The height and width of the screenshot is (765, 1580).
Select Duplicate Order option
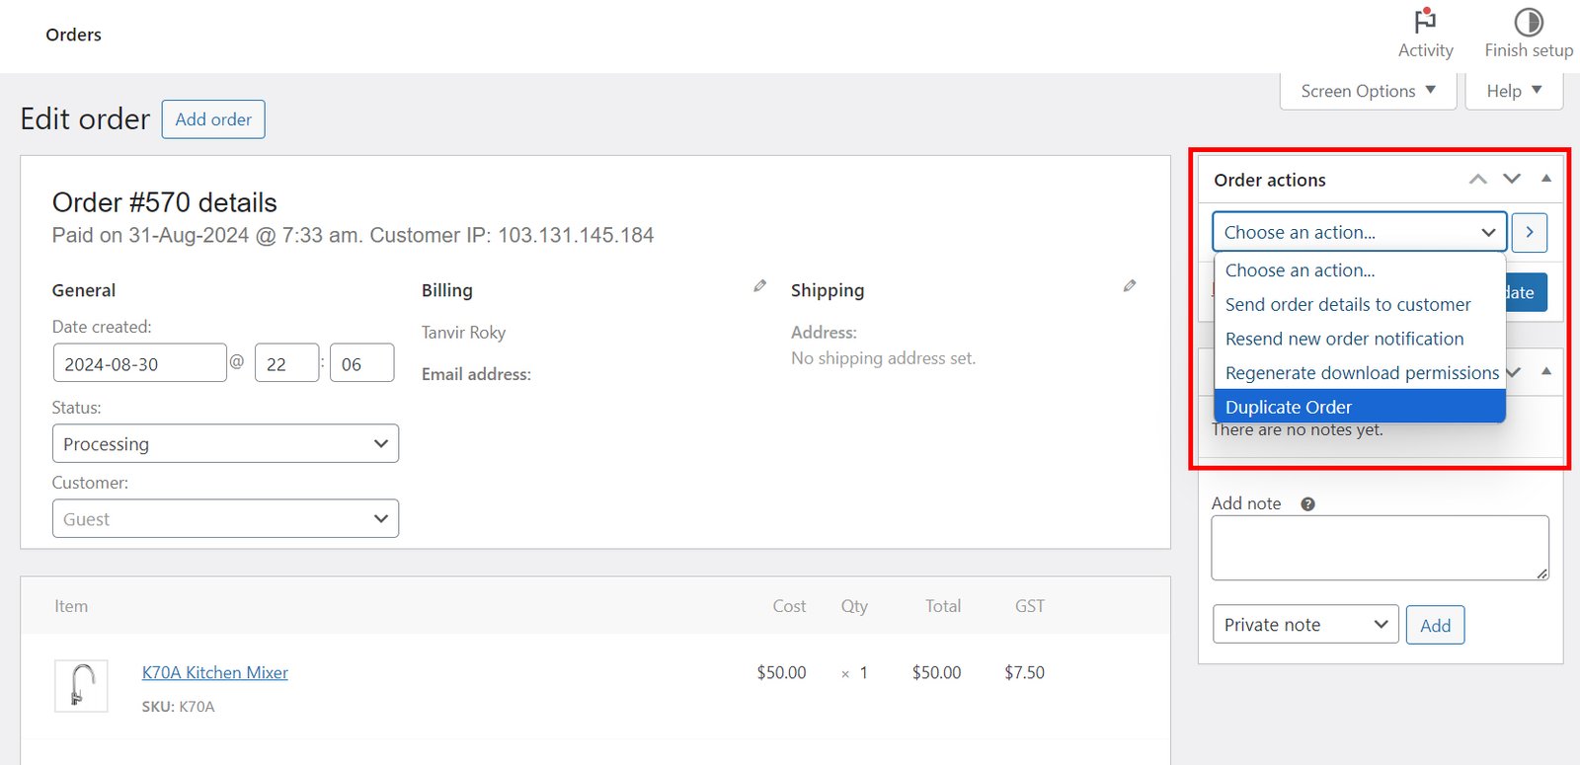click(x=1360, y=407)
